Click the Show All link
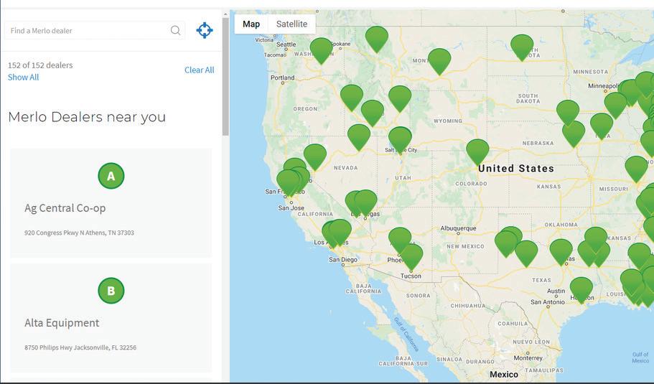The width and height of the screenshot is (654, 384). click(24, 77)
